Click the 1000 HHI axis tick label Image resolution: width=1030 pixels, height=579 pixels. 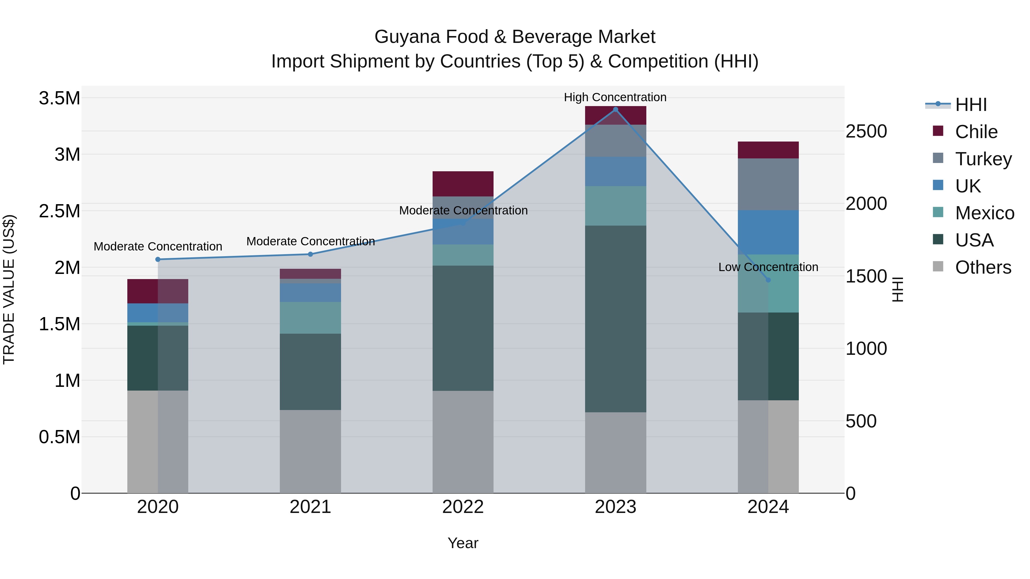866,349
